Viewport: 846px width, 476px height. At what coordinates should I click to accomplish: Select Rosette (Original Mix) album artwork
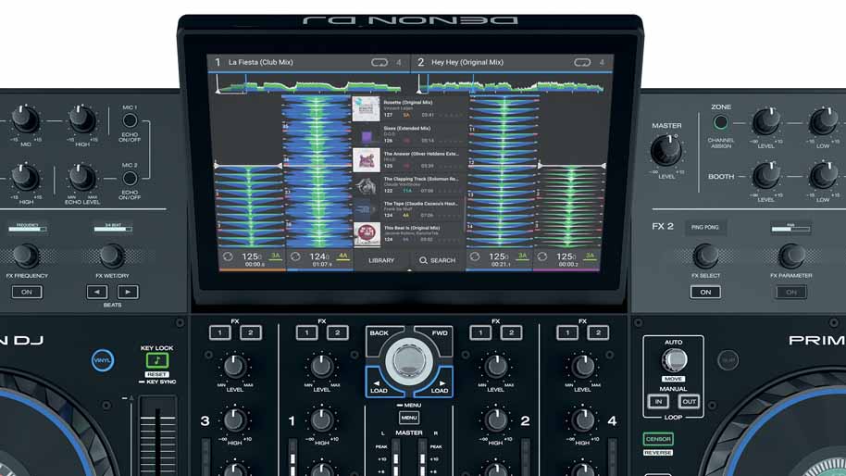[x=366, y=108]
